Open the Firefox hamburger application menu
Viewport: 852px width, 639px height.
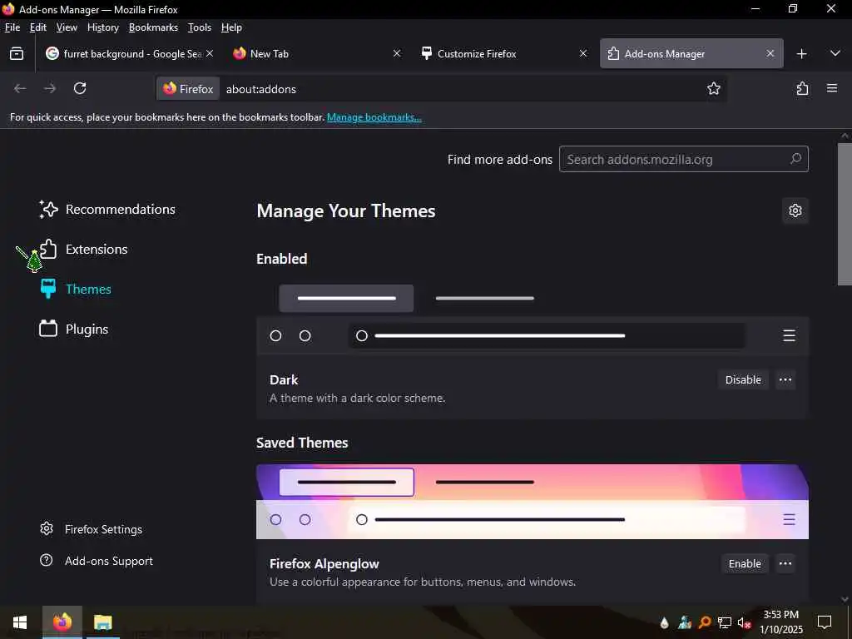[x=832, y=88]
